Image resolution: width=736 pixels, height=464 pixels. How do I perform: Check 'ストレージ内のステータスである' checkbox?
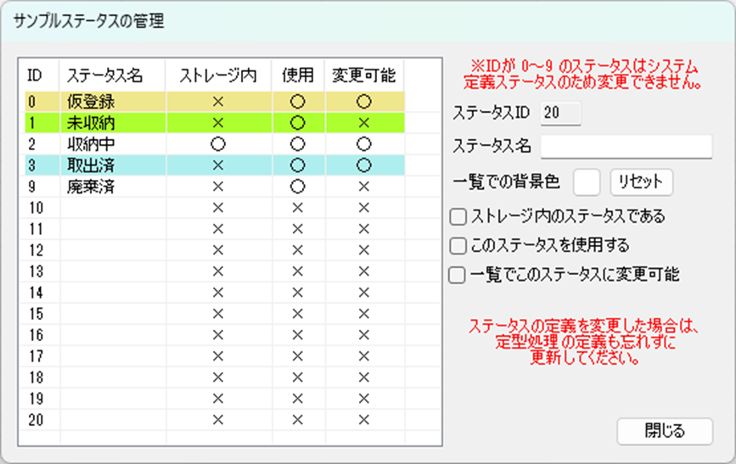(x=458, y=217)
